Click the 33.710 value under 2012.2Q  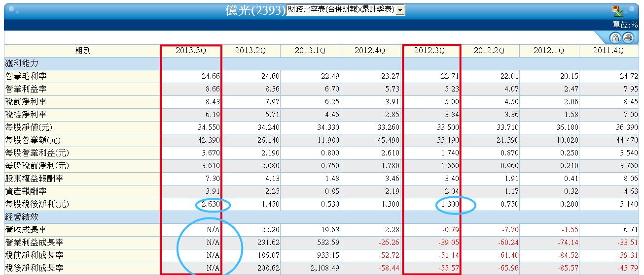coord(507,127)
